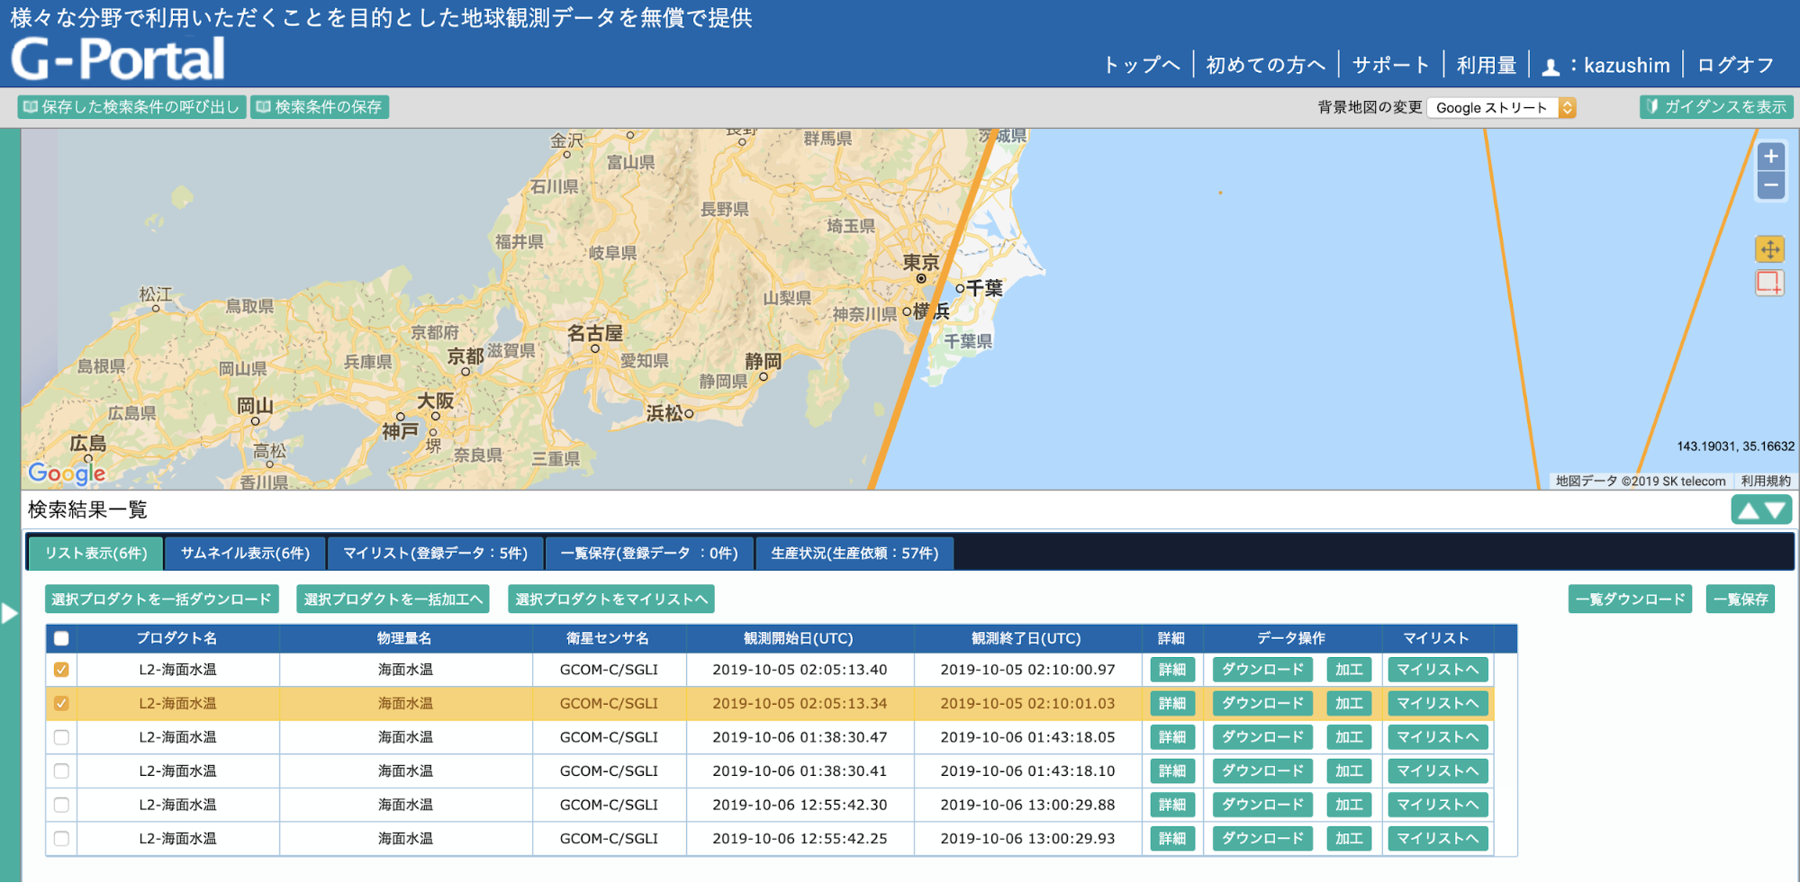Click 選択プロダクトを一括ダウンロード button
Image resolution: width=1800 pixels, height=883 pixels.
162,599
